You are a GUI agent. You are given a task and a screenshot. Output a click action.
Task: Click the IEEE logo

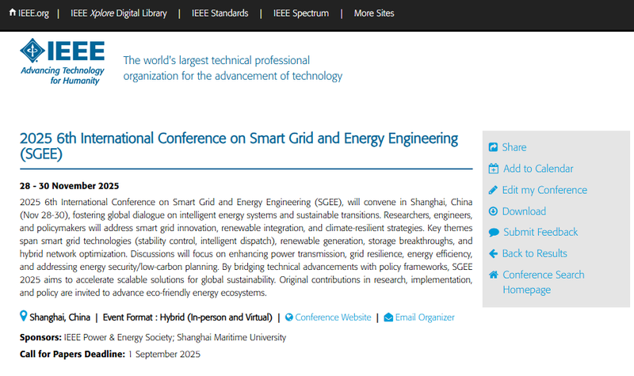click(63, 62)
